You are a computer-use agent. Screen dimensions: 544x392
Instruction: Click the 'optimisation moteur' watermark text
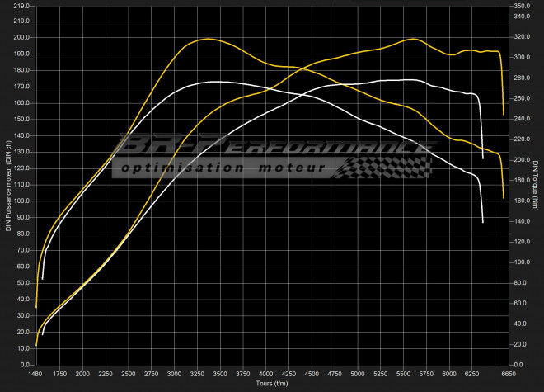(226, 168)
